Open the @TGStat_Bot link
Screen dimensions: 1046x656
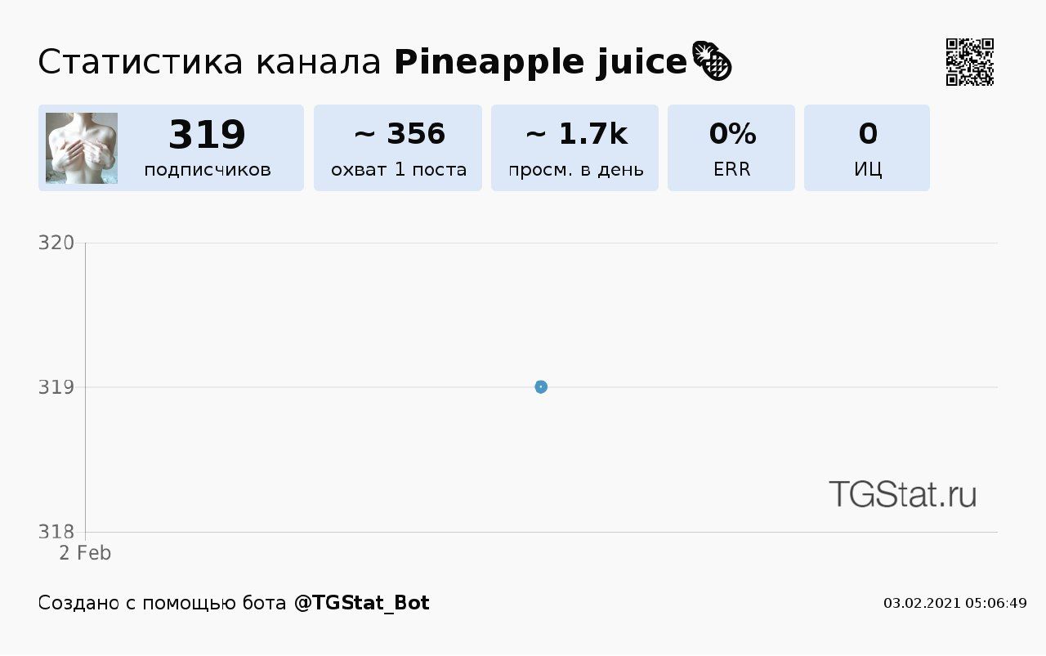tap(361, 603)
